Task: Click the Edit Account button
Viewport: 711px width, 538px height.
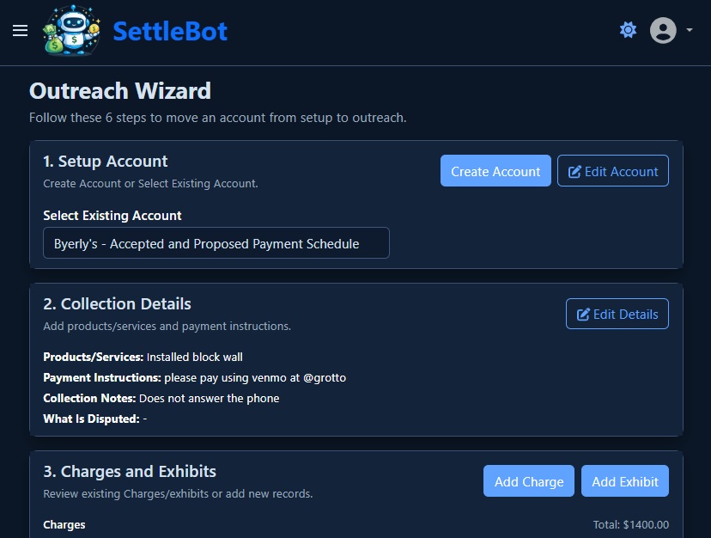Action: [612, 170]
